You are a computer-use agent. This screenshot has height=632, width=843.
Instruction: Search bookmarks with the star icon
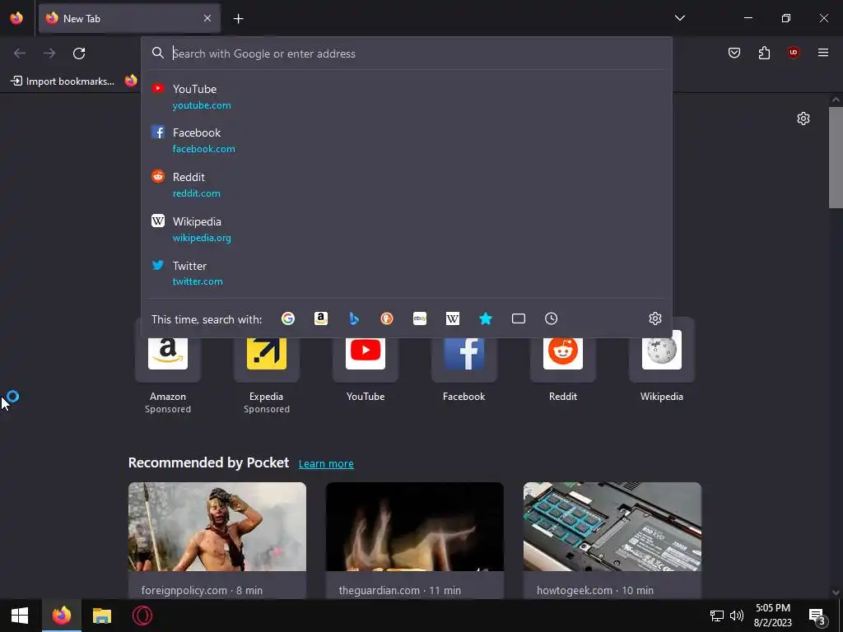point(486,318)
